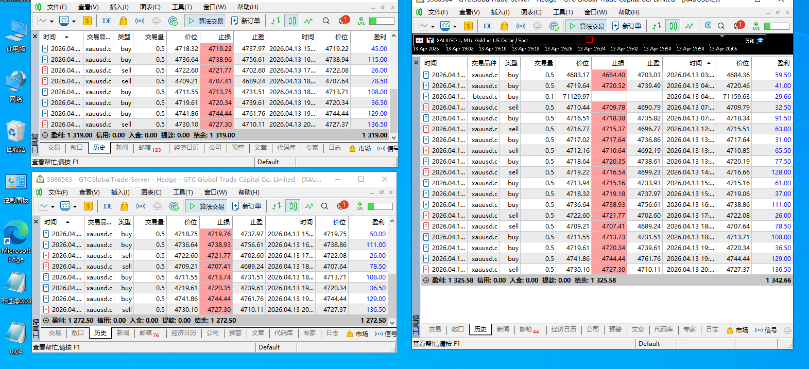This screenshot has width=809, height=369.
Task: Click 新订单 button in 5986563 window
Action: 247,206
